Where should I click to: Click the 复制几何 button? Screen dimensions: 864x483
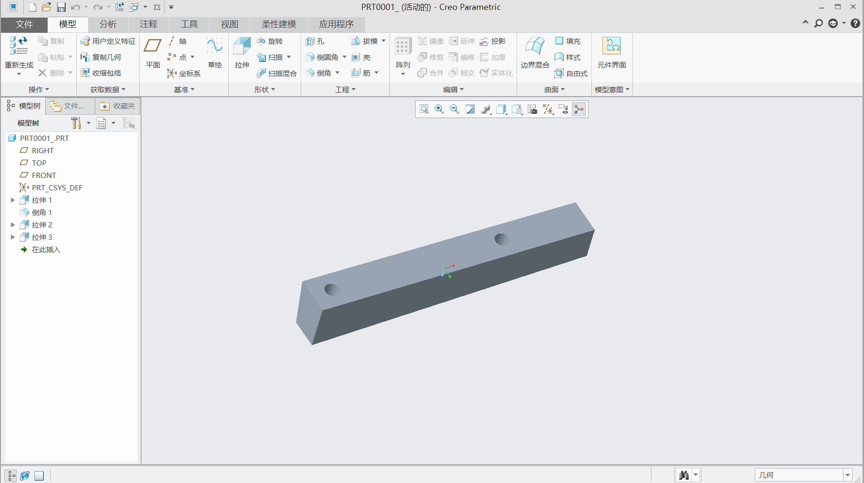101,57
